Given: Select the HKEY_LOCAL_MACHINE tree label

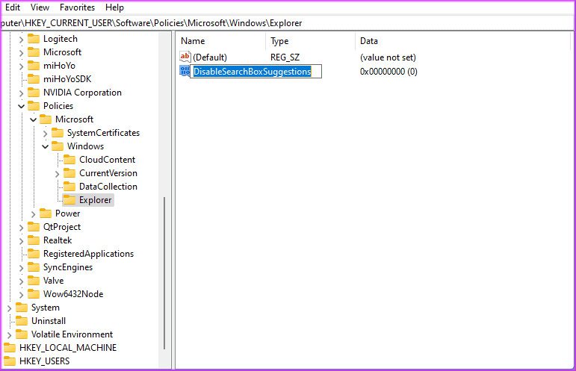Looking at the screenshot, I should coord(68,348).
